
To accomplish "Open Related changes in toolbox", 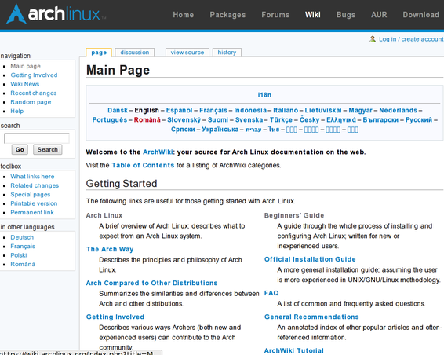I will click(x=35, y=185).
